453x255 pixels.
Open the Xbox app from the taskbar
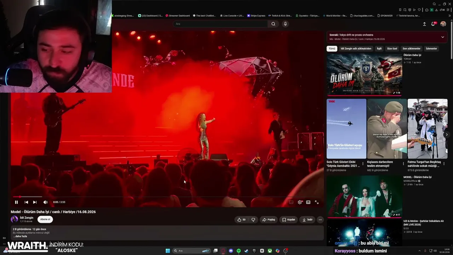[x=270, y=251]
